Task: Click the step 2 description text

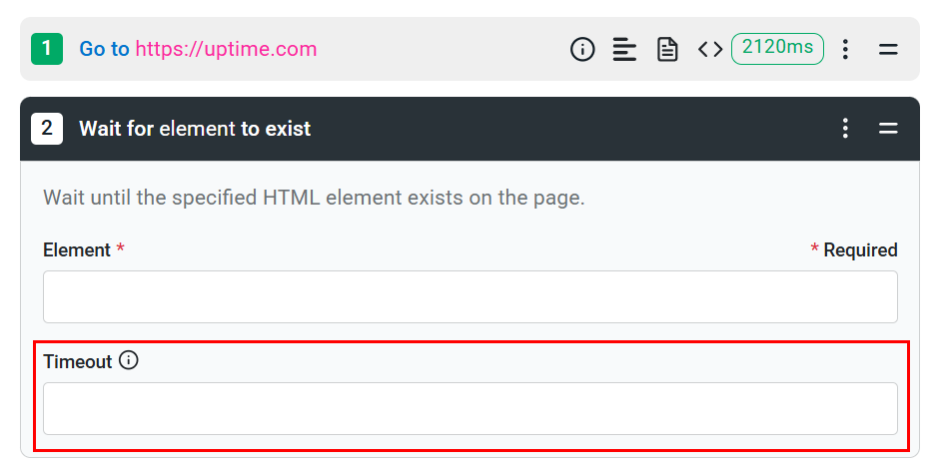Action: (314, 198)
